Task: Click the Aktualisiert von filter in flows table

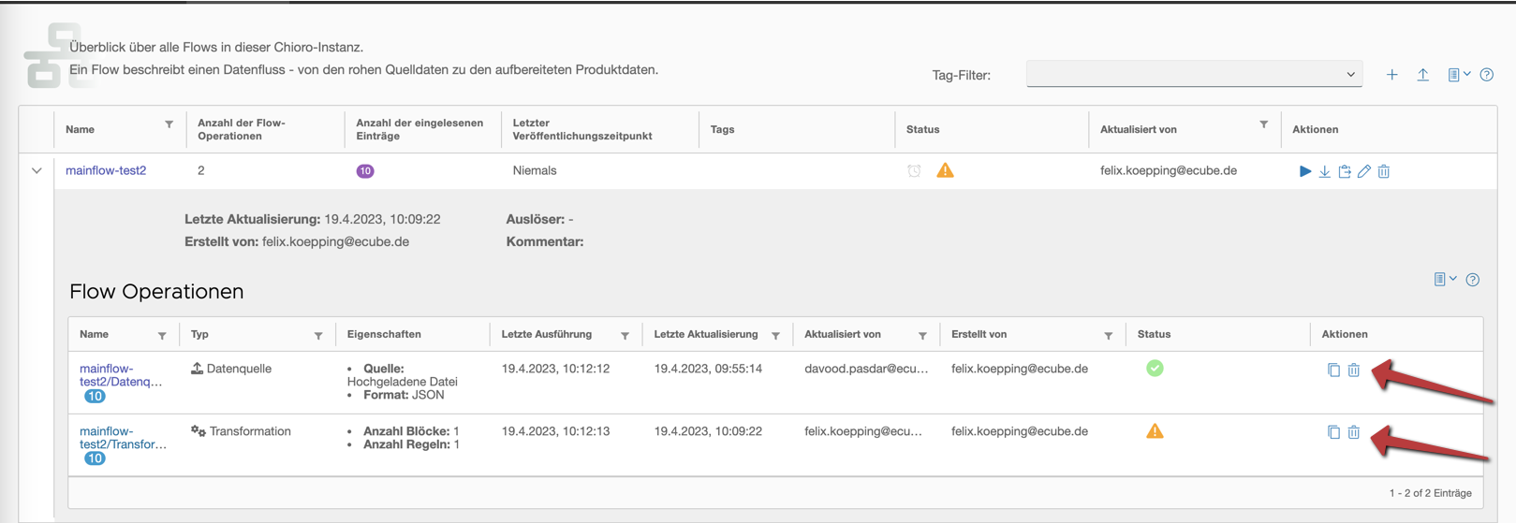Action: (x=1263, y=124)
